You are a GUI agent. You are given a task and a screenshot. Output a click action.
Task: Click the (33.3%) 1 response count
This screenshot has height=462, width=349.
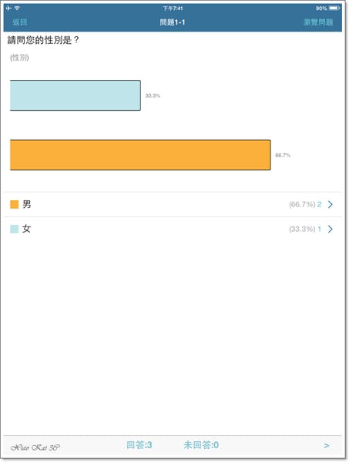(x=305, y=229)
